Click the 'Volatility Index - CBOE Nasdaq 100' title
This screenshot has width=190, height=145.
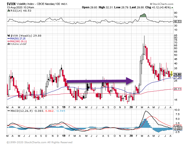[x=38, y=4]
